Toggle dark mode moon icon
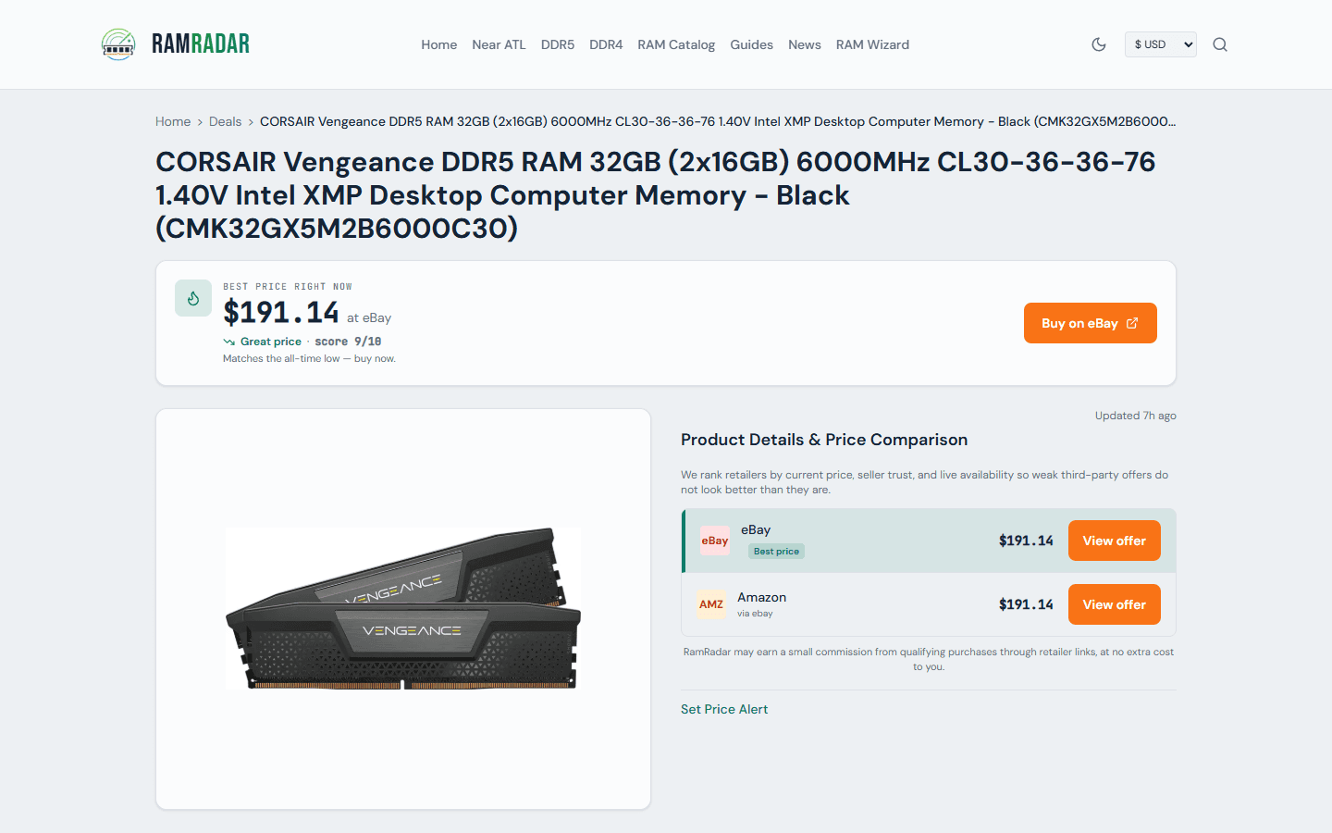Image resolution: width=1332 pixels, height=833 pixels. pos(1099,44)
